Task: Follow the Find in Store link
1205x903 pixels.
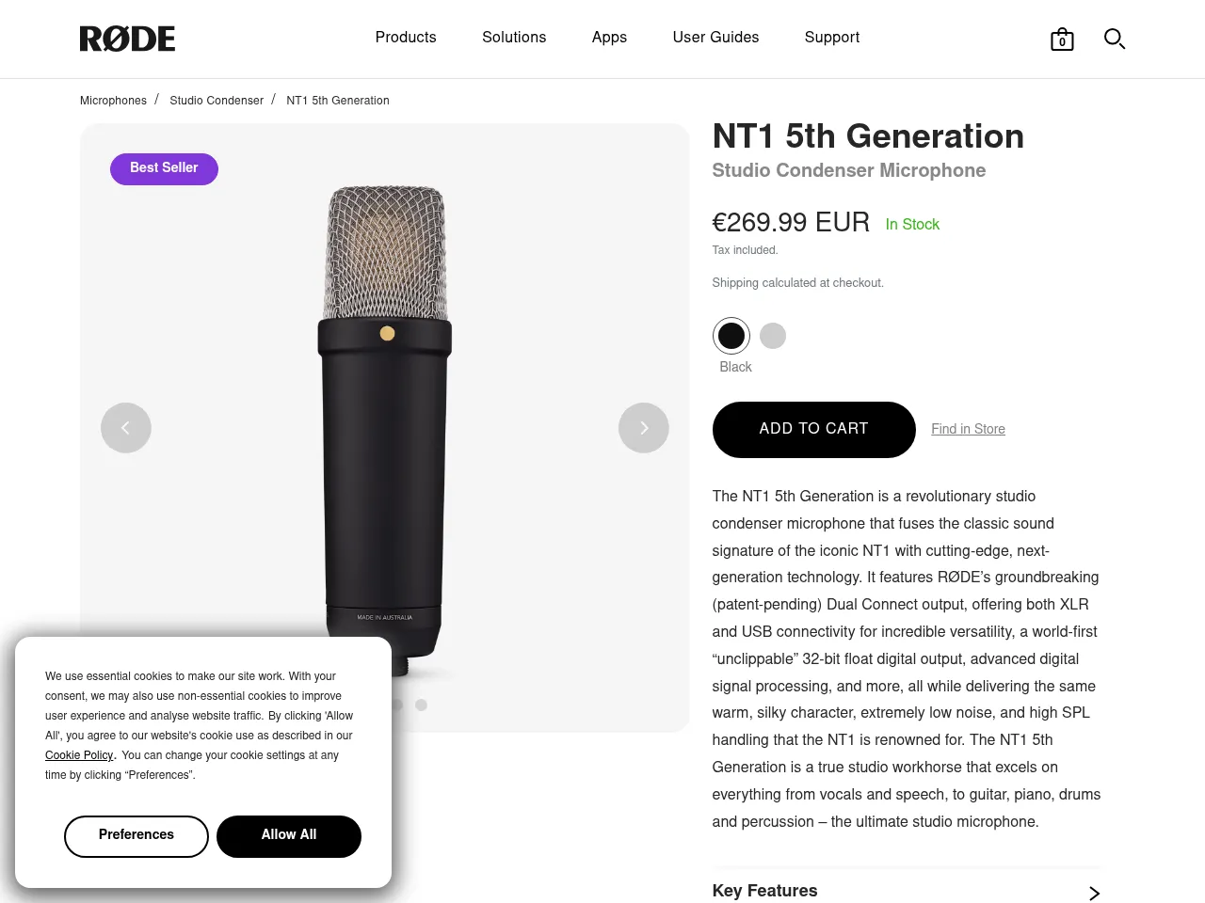Action: (x=968, y=429)
